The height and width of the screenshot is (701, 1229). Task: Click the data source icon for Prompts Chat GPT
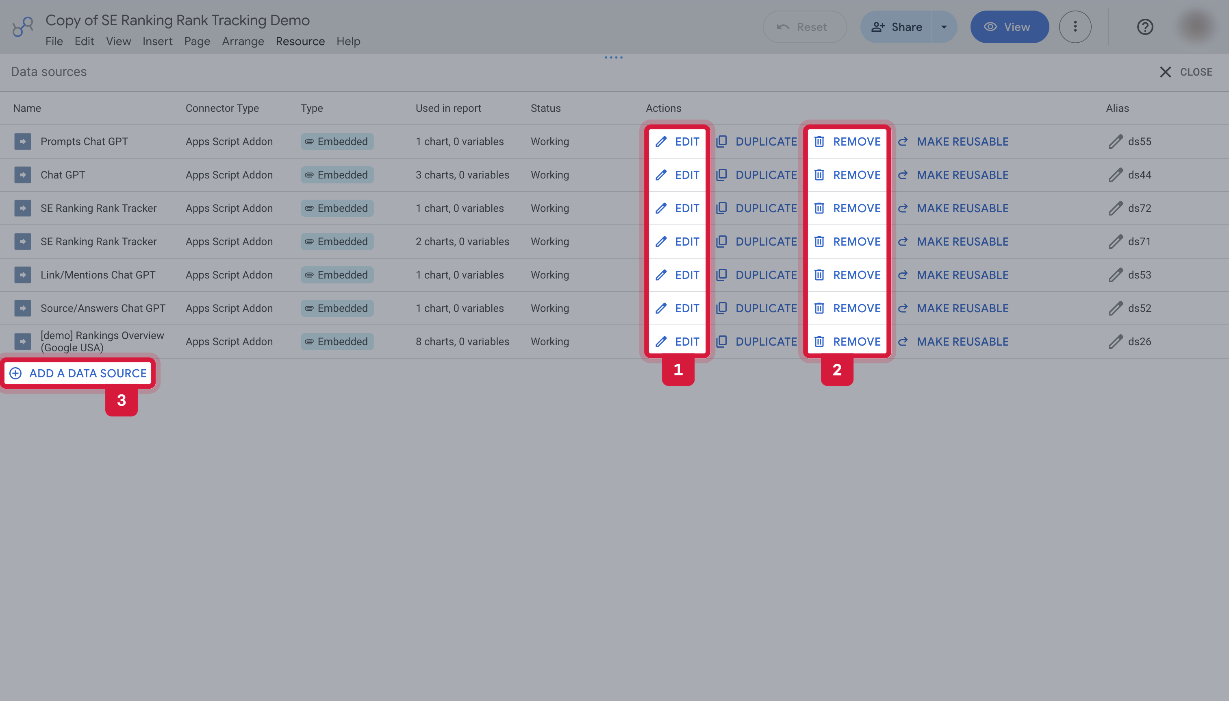tap(23, 142)
